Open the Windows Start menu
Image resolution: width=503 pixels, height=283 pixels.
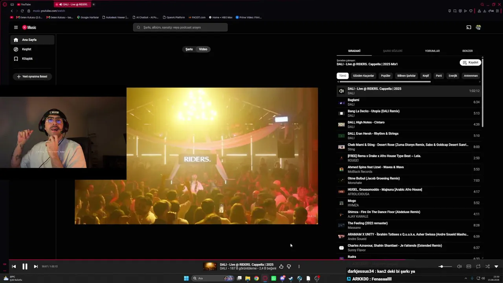pyautogui.click(x=186, y=278)
